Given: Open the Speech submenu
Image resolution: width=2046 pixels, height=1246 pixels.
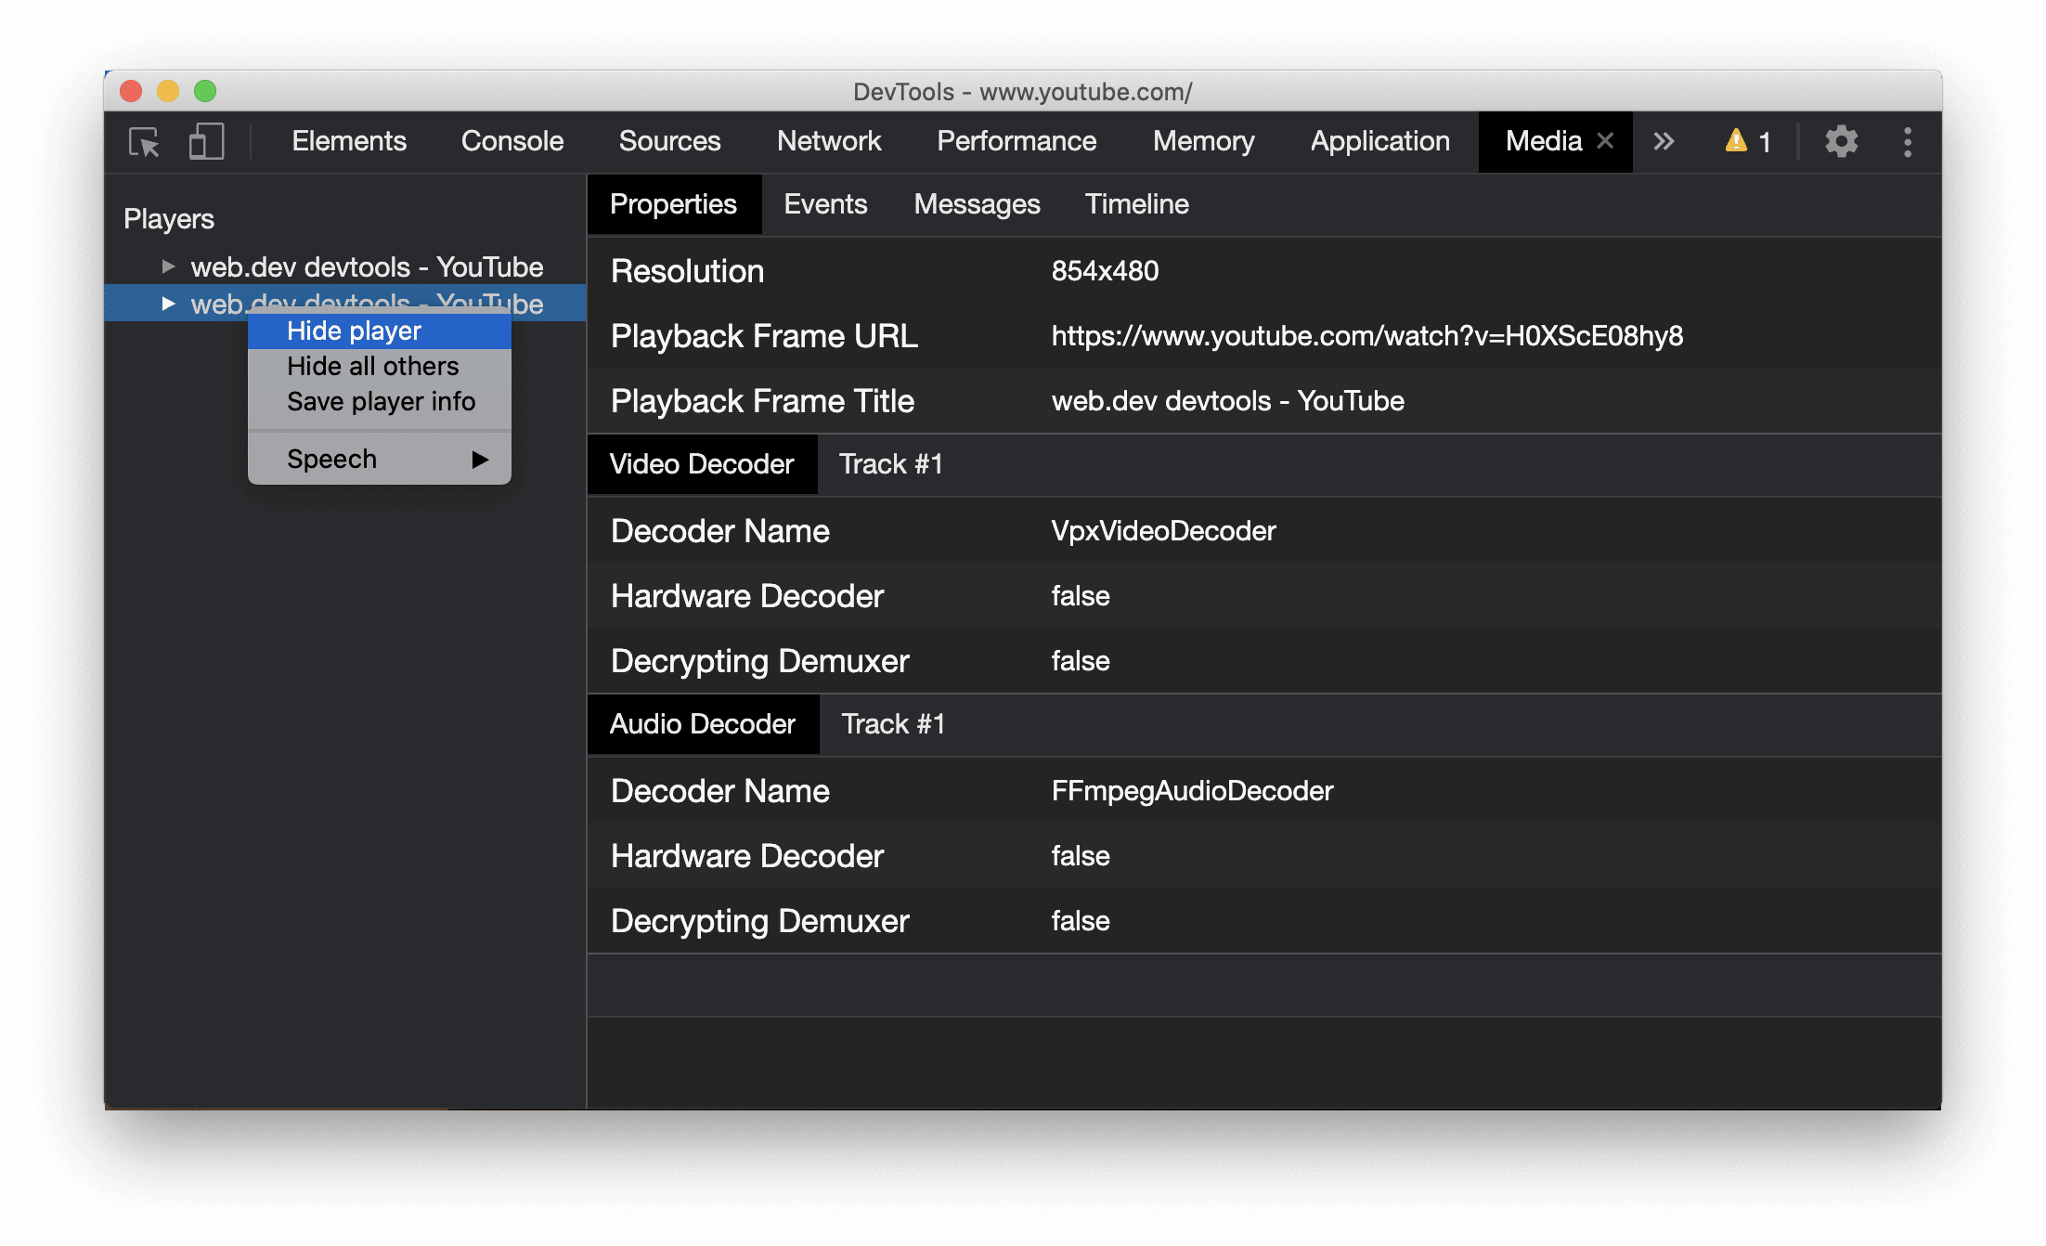Looking at the screenshot, I should (384, 458).
